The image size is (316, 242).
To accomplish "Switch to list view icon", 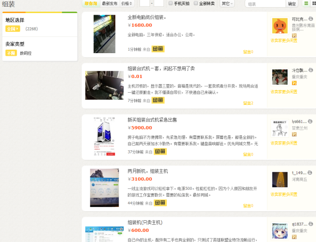I will point(306,4).
